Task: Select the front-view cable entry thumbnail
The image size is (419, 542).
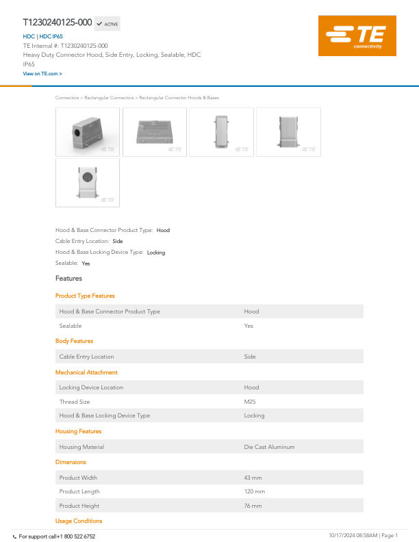Action: [x=88, y=183]
